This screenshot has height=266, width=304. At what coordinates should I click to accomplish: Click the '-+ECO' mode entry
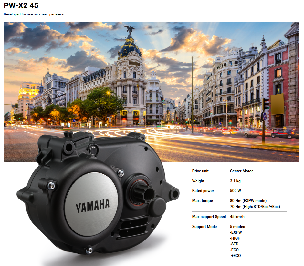click(x=235, y=256)
